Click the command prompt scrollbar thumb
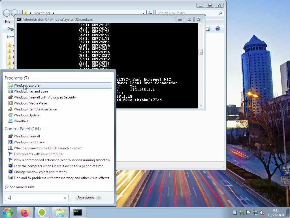 (201, 52)
